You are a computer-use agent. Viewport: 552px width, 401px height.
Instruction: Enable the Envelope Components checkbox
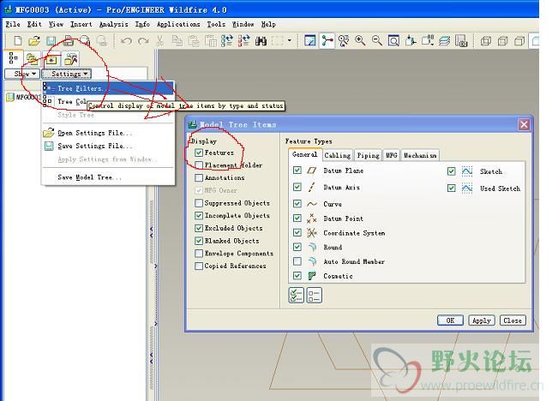click(199, 254)
